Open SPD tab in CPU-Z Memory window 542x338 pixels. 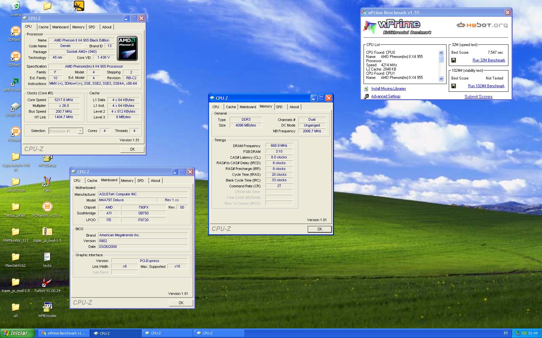point(279,107)
